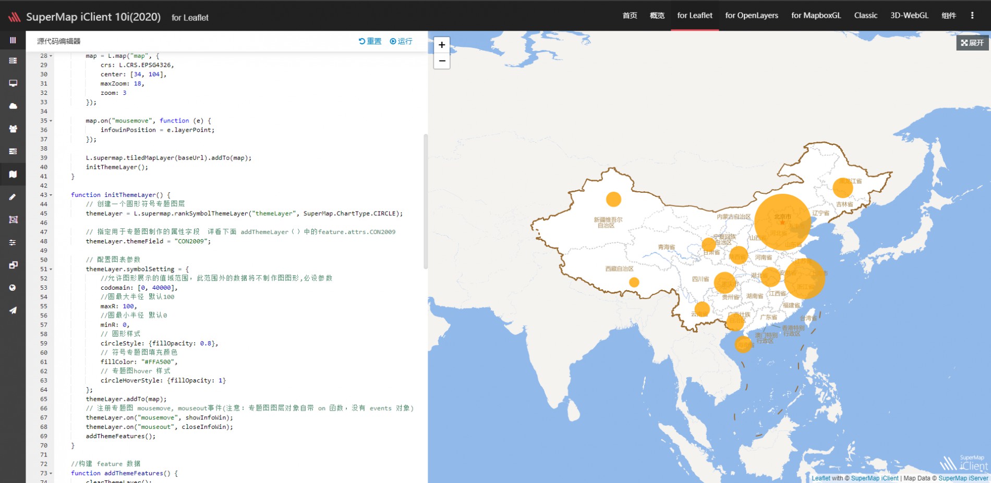Click the 青海省 label on map
Screen dimensions: 991x483
click(x=666, y=247)
